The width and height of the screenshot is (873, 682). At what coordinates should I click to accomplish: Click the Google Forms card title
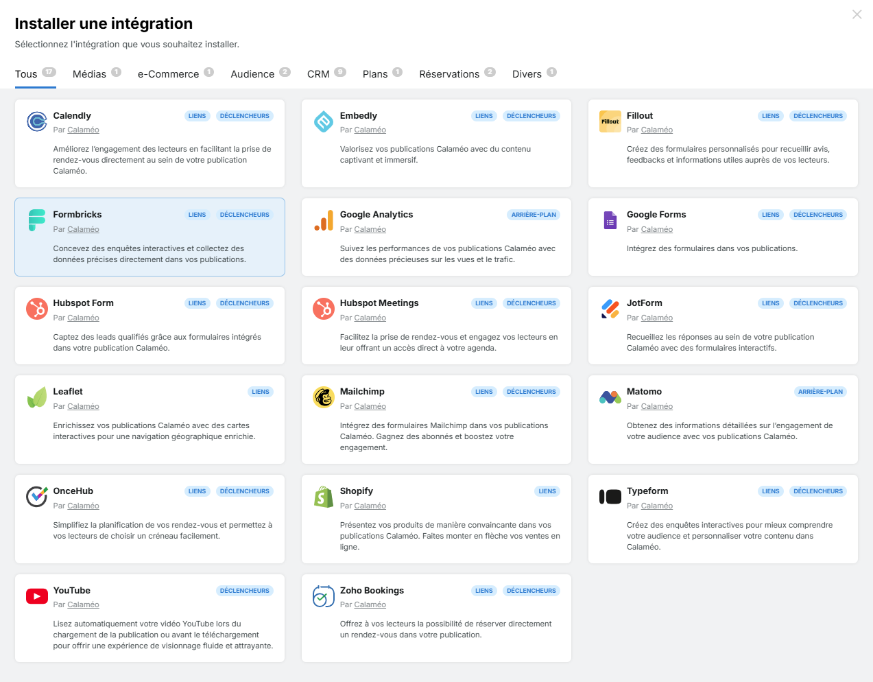(656, 214)
